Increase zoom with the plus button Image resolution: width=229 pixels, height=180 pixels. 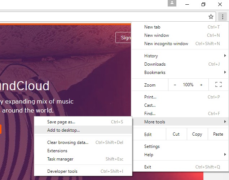coord(201,85)
